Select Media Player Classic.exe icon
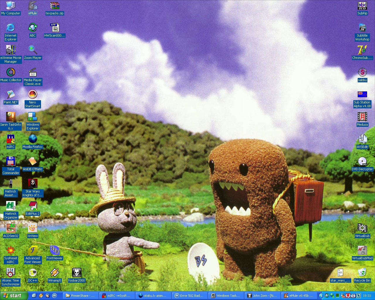The image size is (375, 300). [33, 76]
